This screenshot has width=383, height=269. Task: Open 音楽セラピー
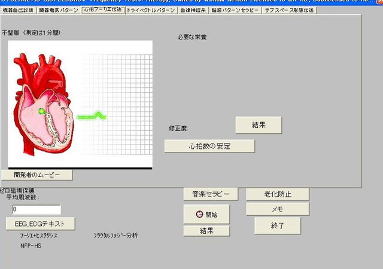coord(211,194)
